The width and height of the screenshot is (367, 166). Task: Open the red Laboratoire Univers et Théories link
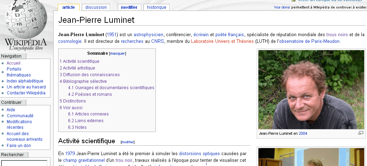pos(222,41)
